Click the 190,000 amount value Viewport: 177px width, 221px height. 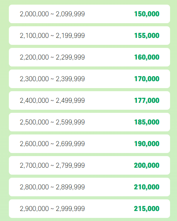[147, 144]
